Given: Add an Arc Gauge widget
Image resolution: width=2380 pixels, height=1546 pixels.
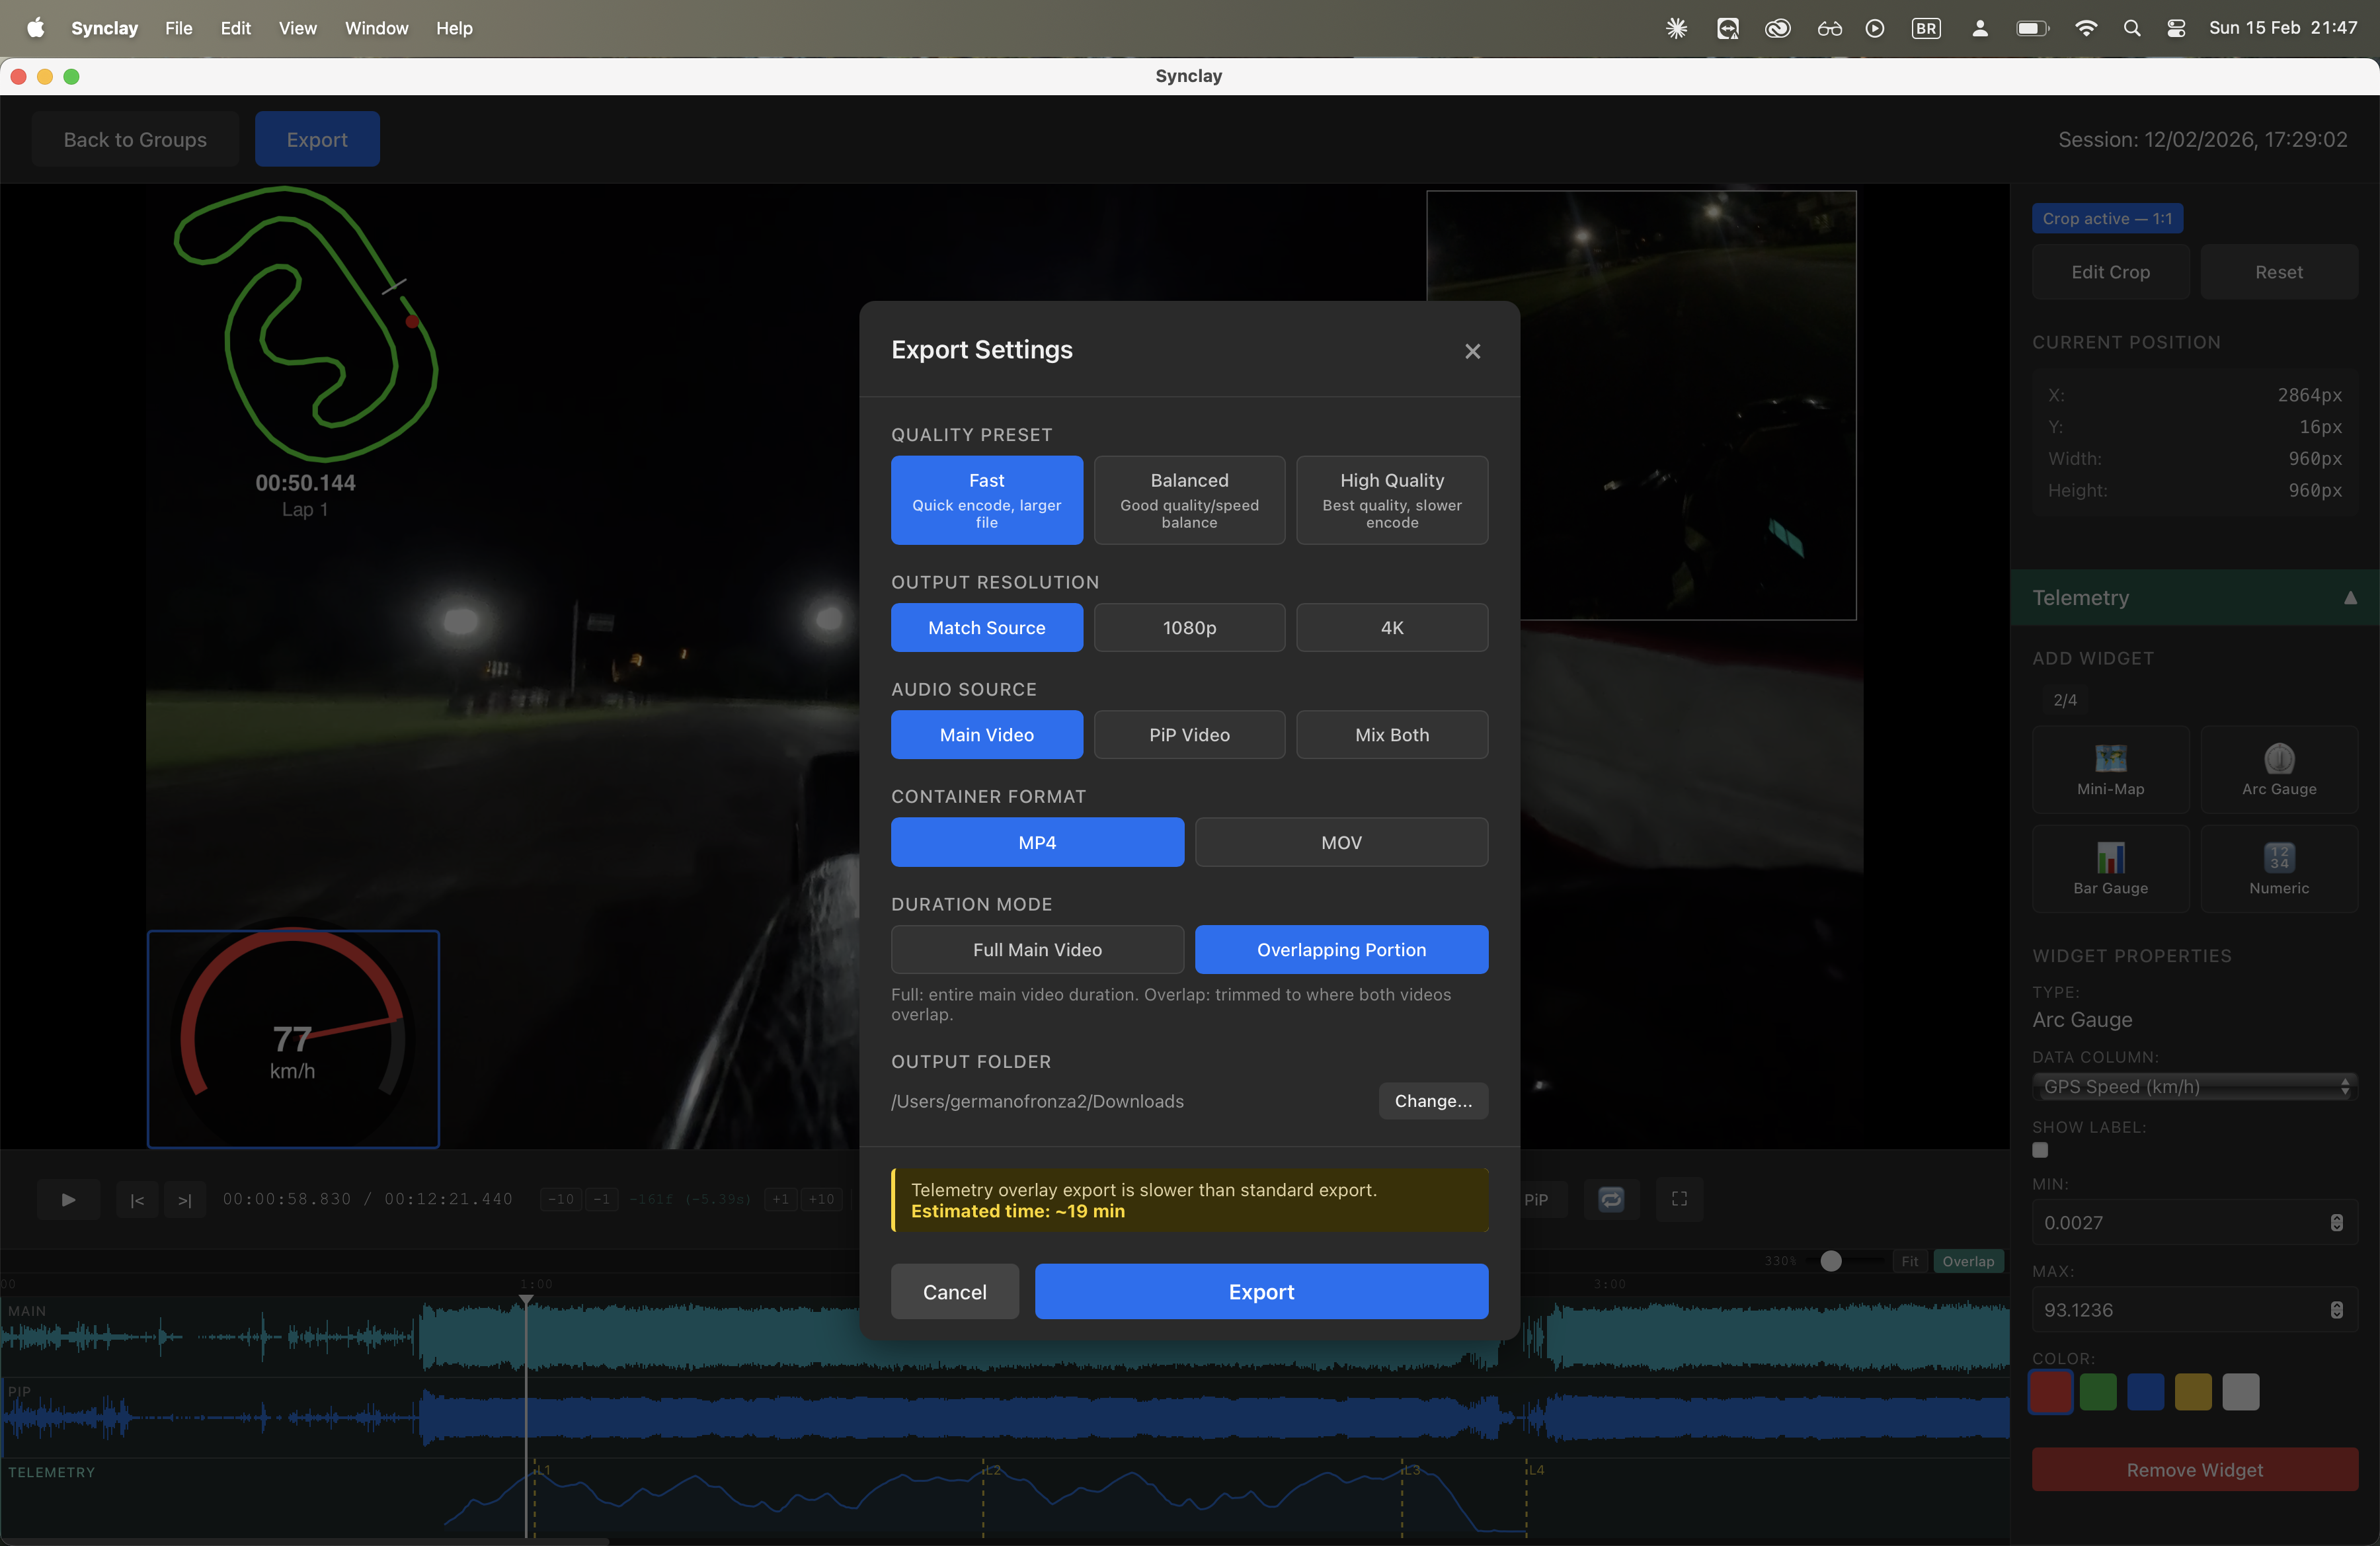Looking at the screenshot, I should pyautogui.click(x=2279, y=769).
